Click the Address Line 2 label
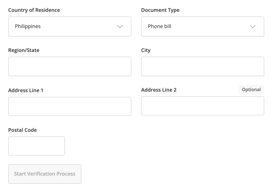 (159, 90)
